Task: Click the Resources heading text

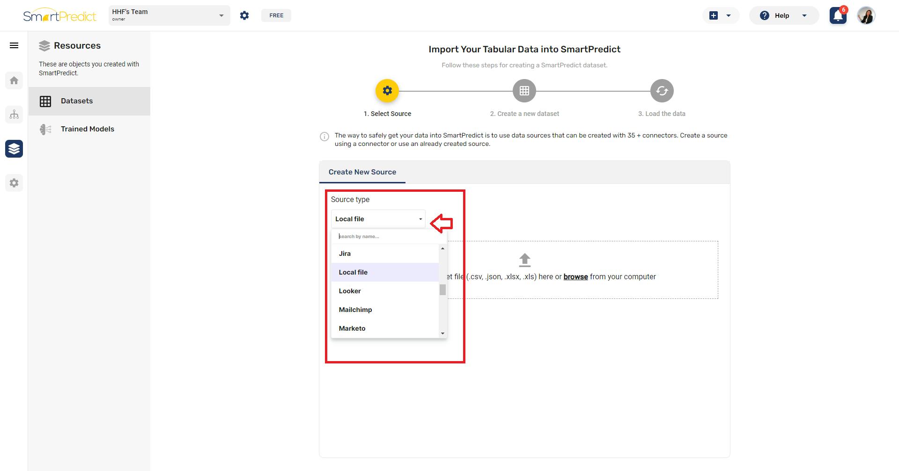Action: pyautogui.click(x=77, y=46)
